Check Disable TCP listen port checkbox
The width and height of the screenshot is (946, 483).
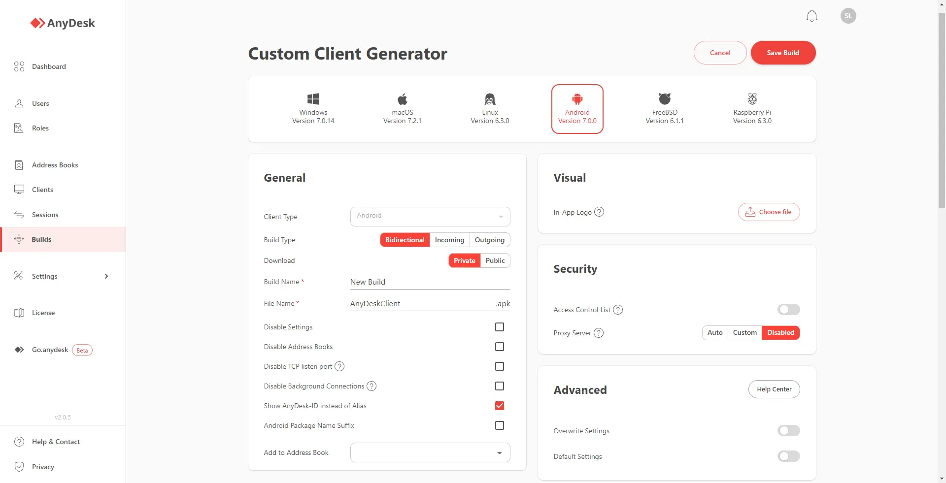pos(500,366)
